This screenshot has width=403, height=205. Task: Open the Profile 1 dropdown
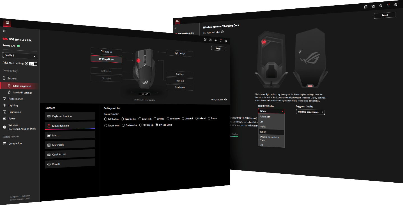20,56
